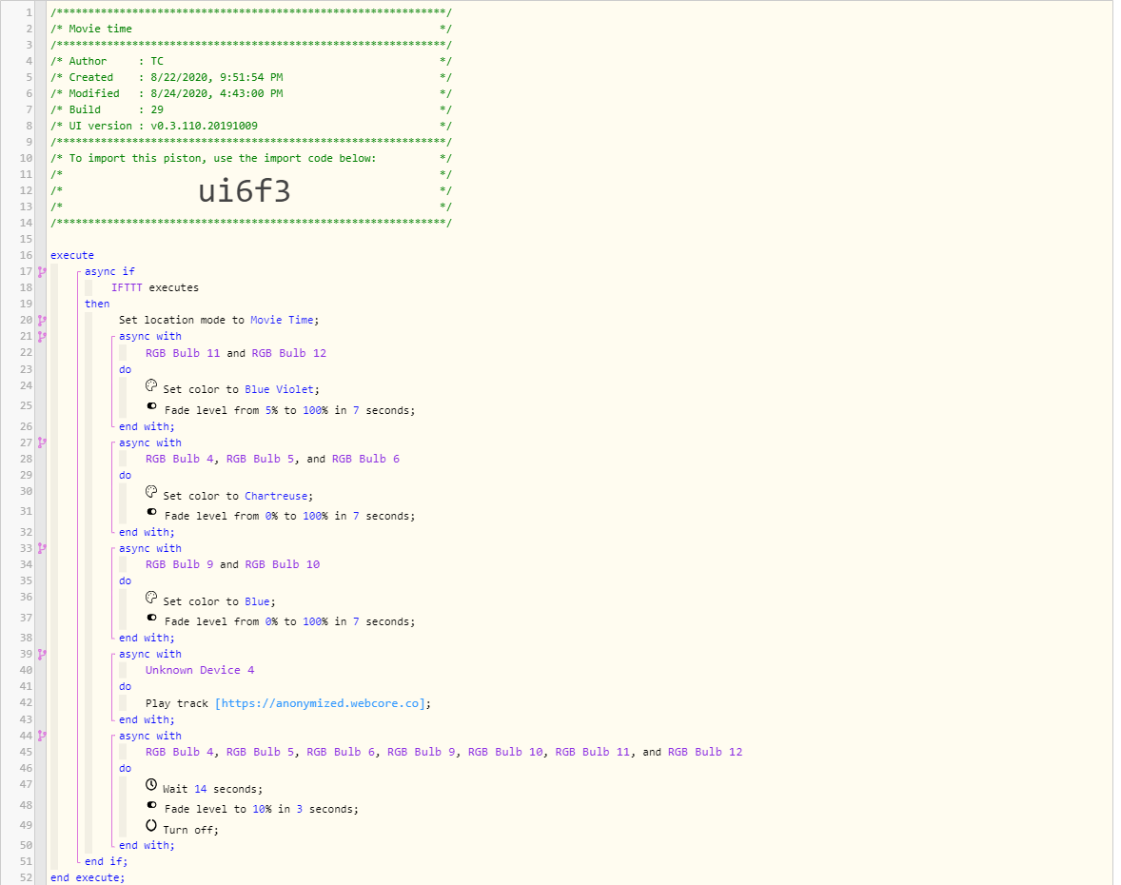
Task: Click async with on line 33
Action: click(150, 549)
